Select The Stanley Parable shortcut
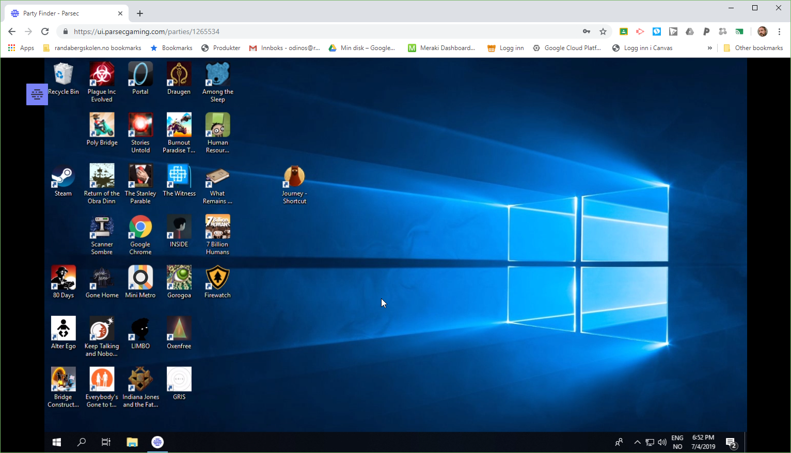Viewport: 791px width, 453px height. pyautogui.click(x=140, y=184)
